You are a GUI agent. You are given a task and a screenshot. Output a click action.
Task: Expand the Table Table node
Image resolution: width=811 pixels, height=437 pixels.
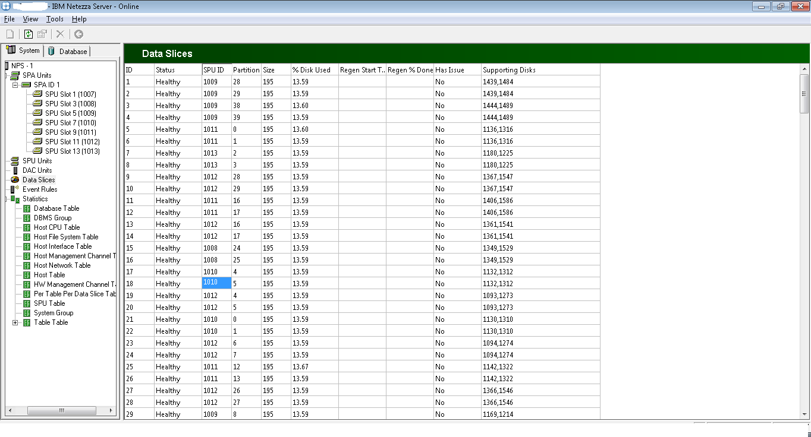click(15, 322)
